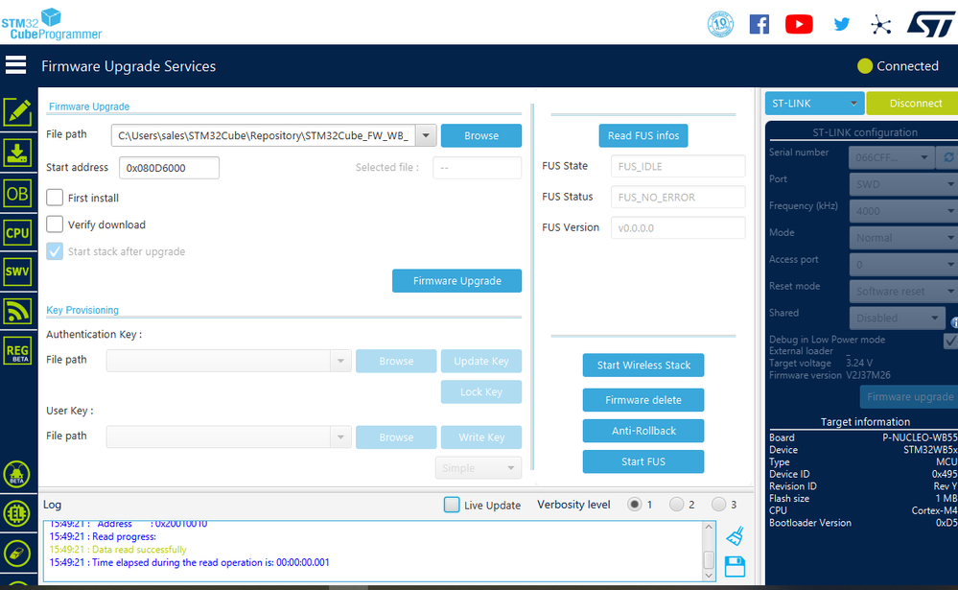Expand the firmware File path dropdown arrow
The height and width of the screenshot is (590, 958).
coord(426,135)
